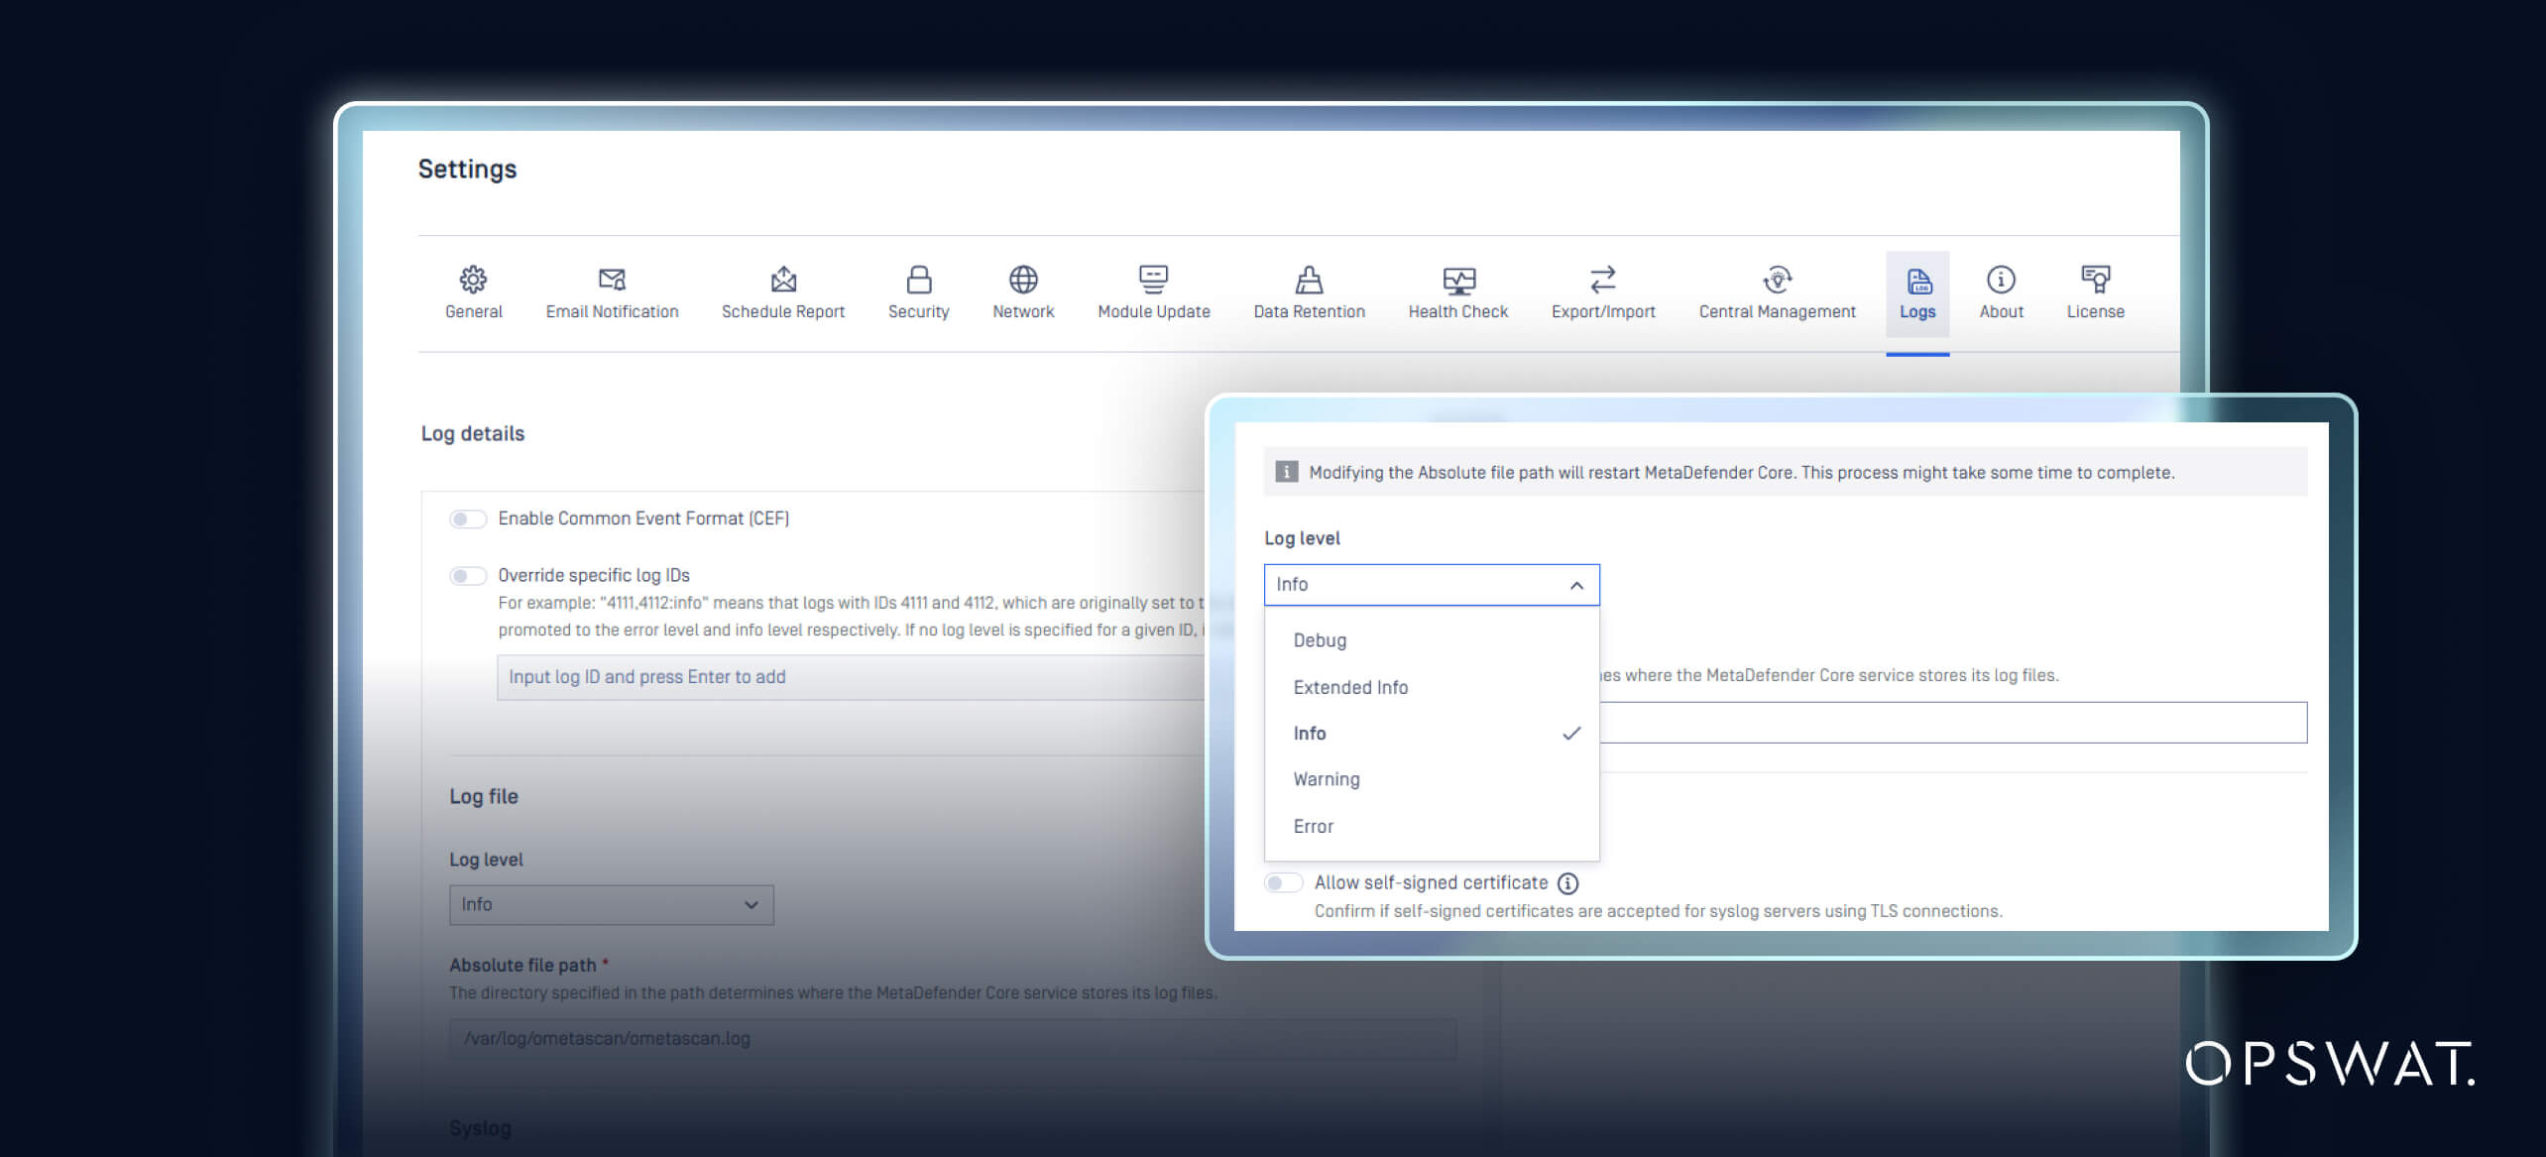Switch to the Logs tab
Image resolution: width=2546 pixels, height=1157 pixels.
click(1916, 290)
